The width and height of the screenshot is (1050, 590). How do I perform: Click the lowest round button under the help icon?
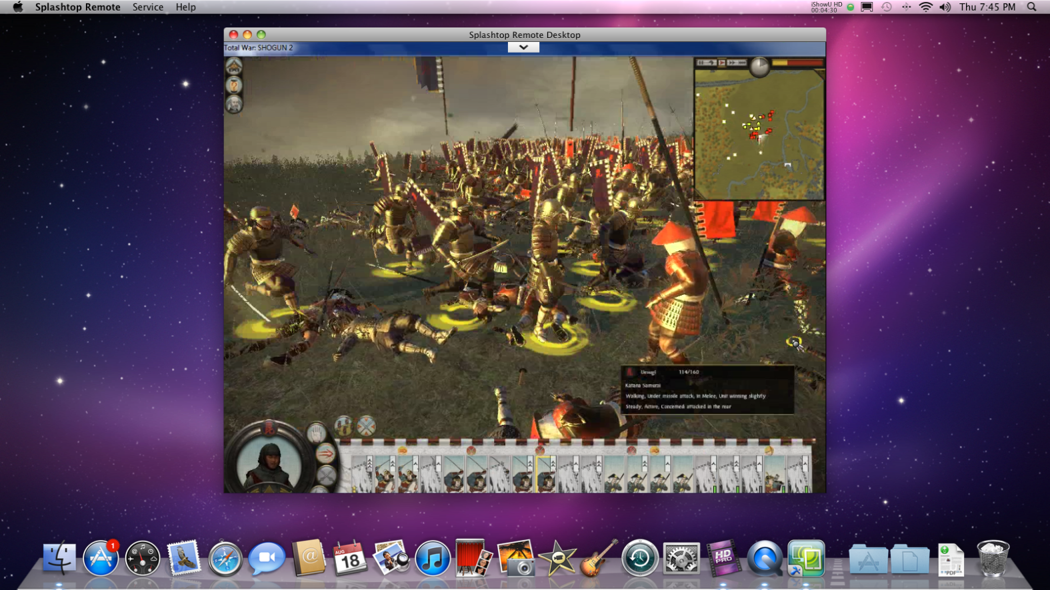click(234, 104)
